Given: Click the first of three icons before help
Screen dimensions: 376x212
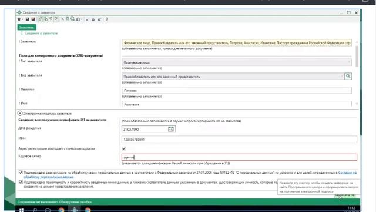Looking at the screenshot, I should [x=88, y=19].
